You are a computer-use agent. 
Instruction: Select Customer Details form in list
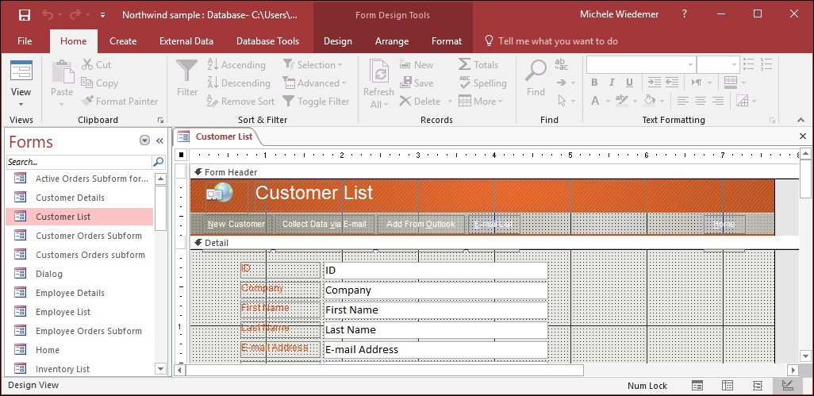(x=79, y=198)
